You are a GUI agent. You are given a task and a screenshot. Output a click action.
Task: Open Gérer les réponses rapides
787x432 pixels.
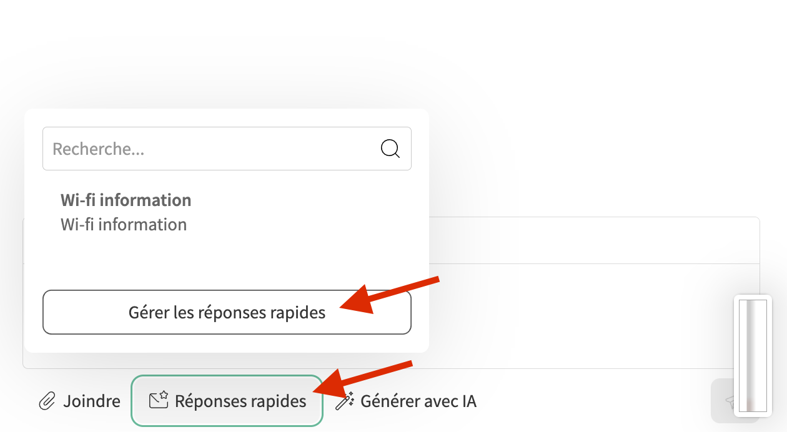point(227,312)
